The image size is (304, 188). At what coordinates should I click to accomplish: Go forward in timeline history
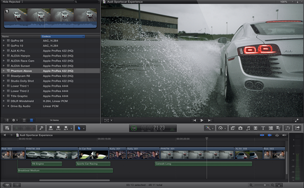pos(12,135)
